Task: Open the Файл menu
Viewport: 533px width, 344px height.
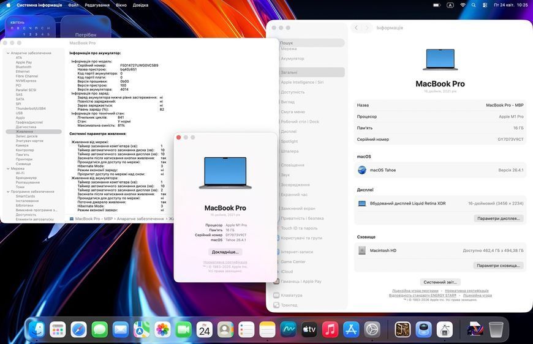Action: click(73, 5)
